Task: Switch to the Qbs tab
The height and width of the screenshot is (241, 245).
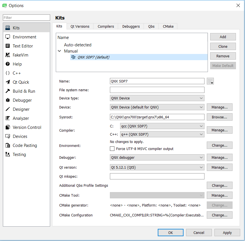Action: 151,27
